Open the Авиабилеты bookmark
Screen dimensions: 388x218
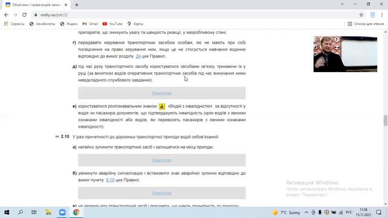click(42, 24)
